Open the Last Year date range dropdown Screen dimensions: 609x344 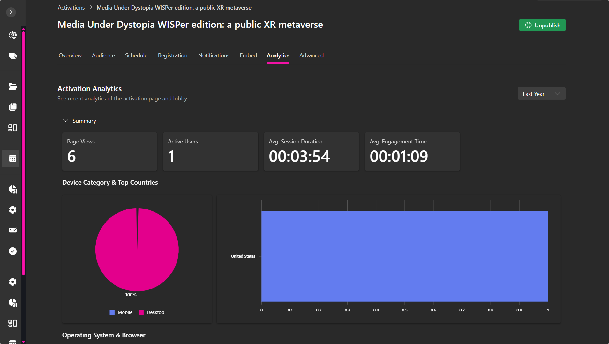click(541, 94)
